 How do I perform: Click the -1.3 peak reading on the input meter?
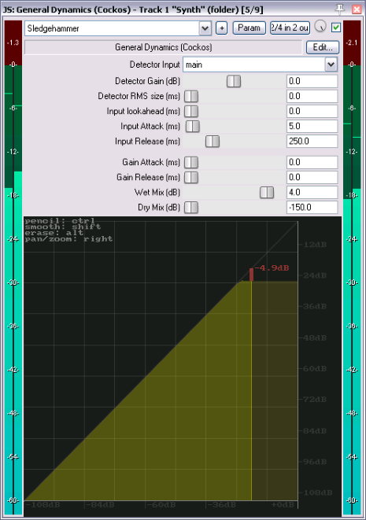coord(13,42)
